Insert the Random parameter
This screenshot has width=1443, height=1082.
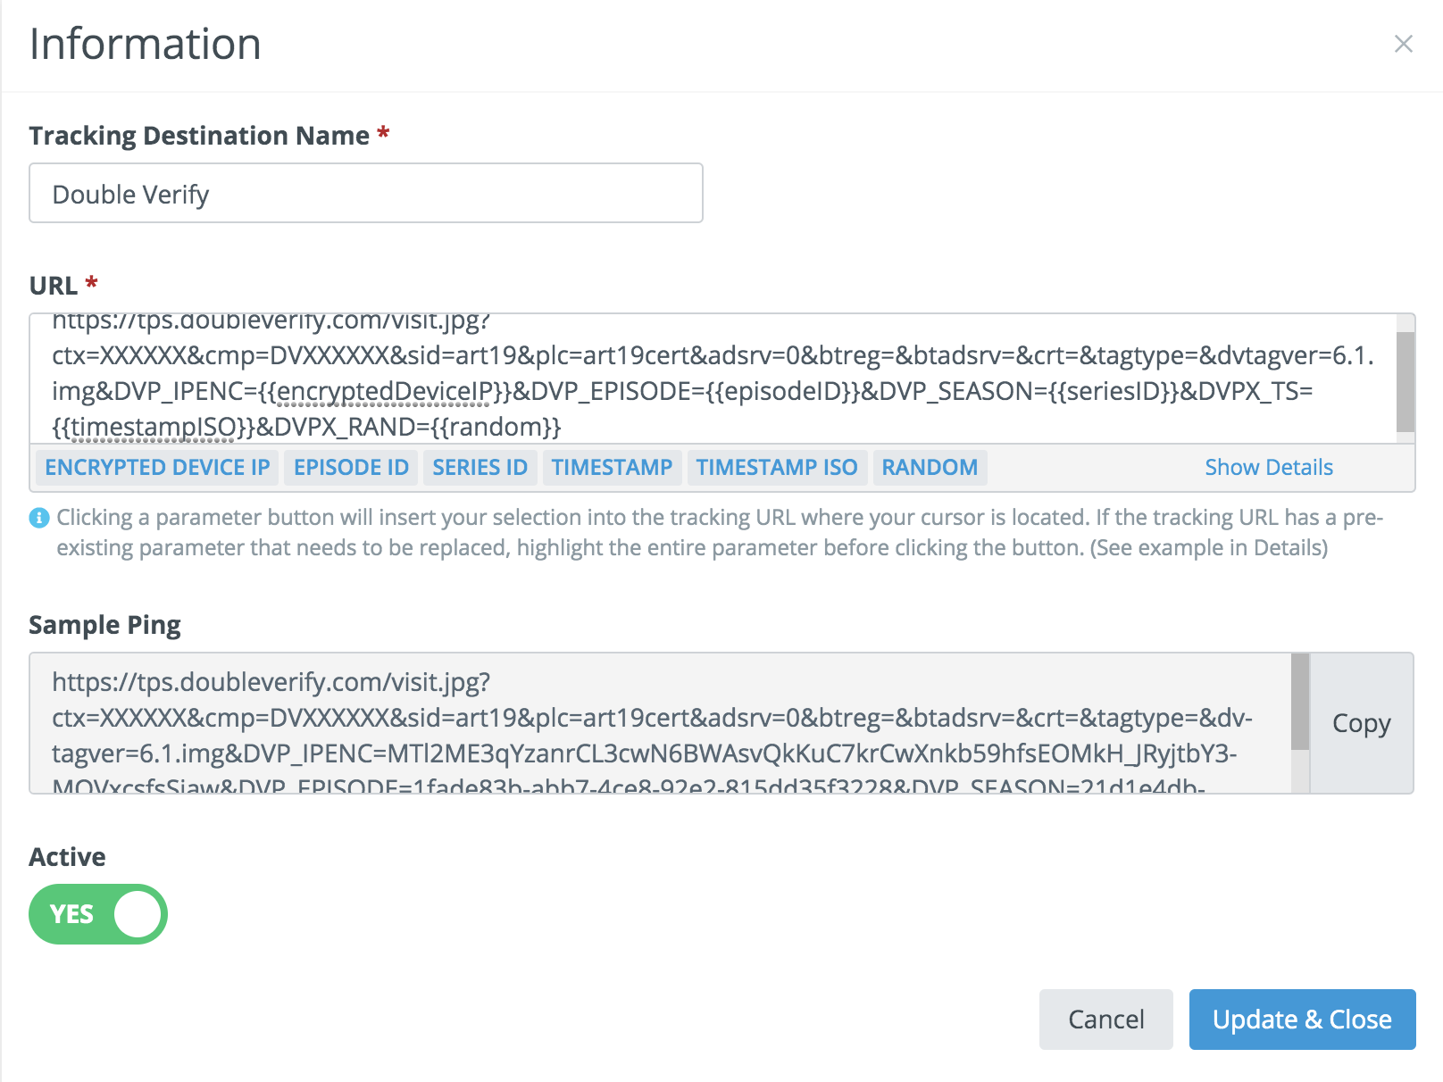click(x=930, y=468)
